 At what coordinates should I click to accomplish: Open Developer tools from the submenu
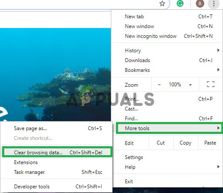(57, 187)
